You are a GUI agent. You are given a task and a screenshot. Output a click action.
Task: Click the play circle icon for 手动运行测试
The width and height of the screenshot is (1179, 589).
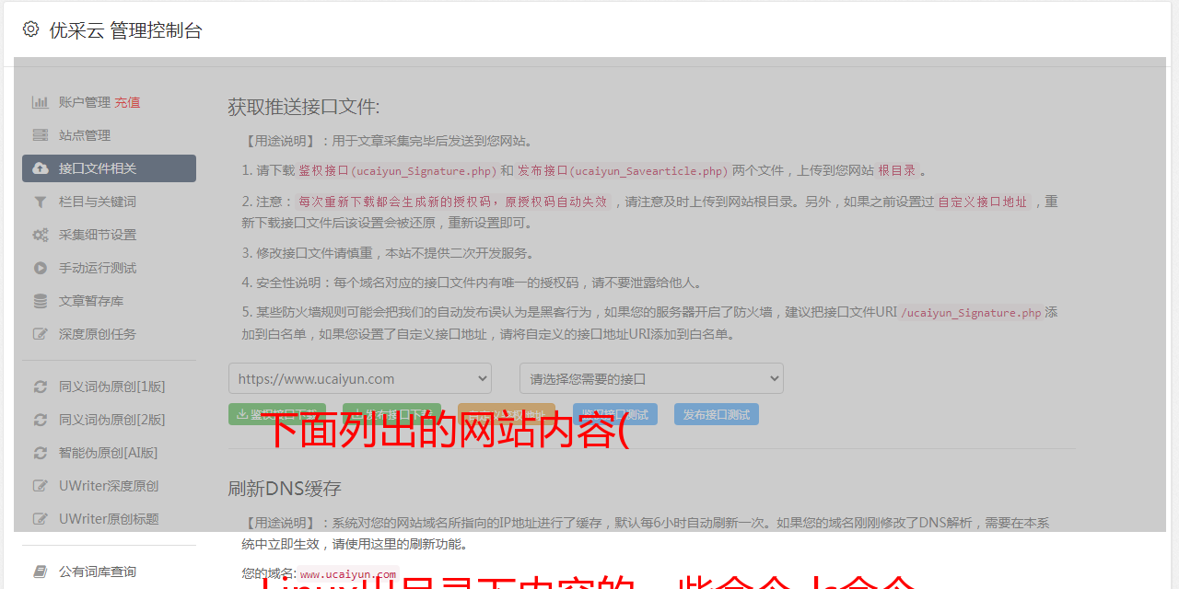point(41,268)
